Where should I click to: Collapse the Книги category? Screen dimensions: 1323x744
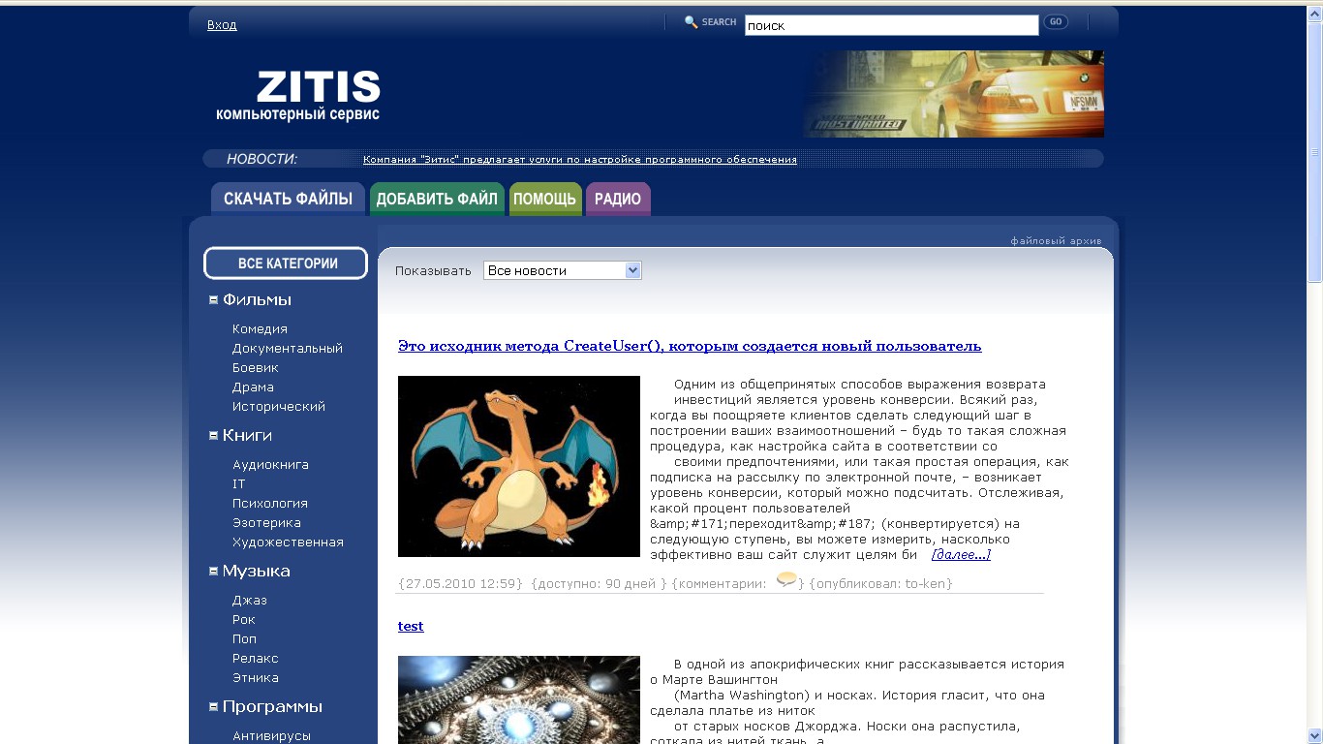[213, 436]
